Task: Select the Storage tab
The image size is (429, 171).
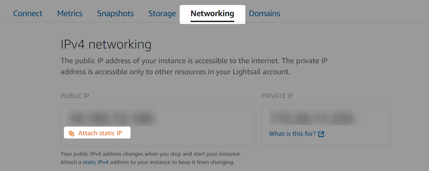Action: [162, 13]
